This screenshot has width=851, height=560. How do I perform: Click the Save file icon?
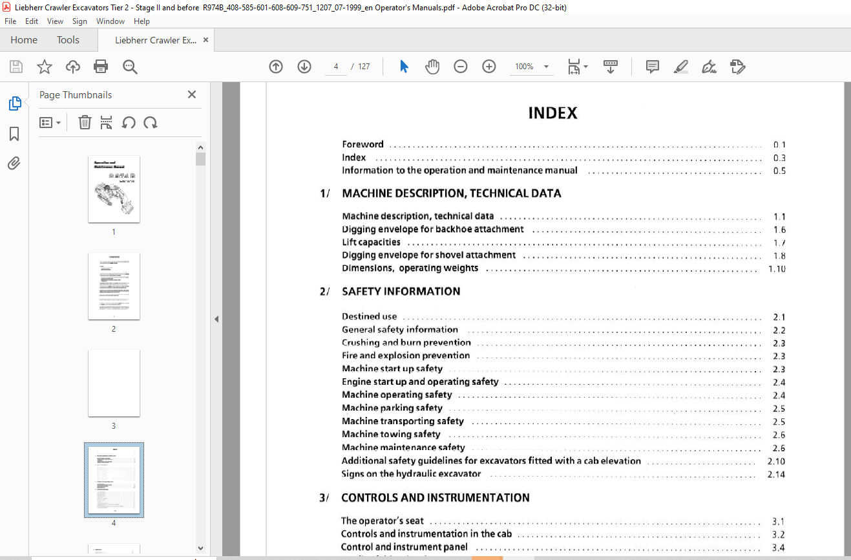(x=16, y=67)
